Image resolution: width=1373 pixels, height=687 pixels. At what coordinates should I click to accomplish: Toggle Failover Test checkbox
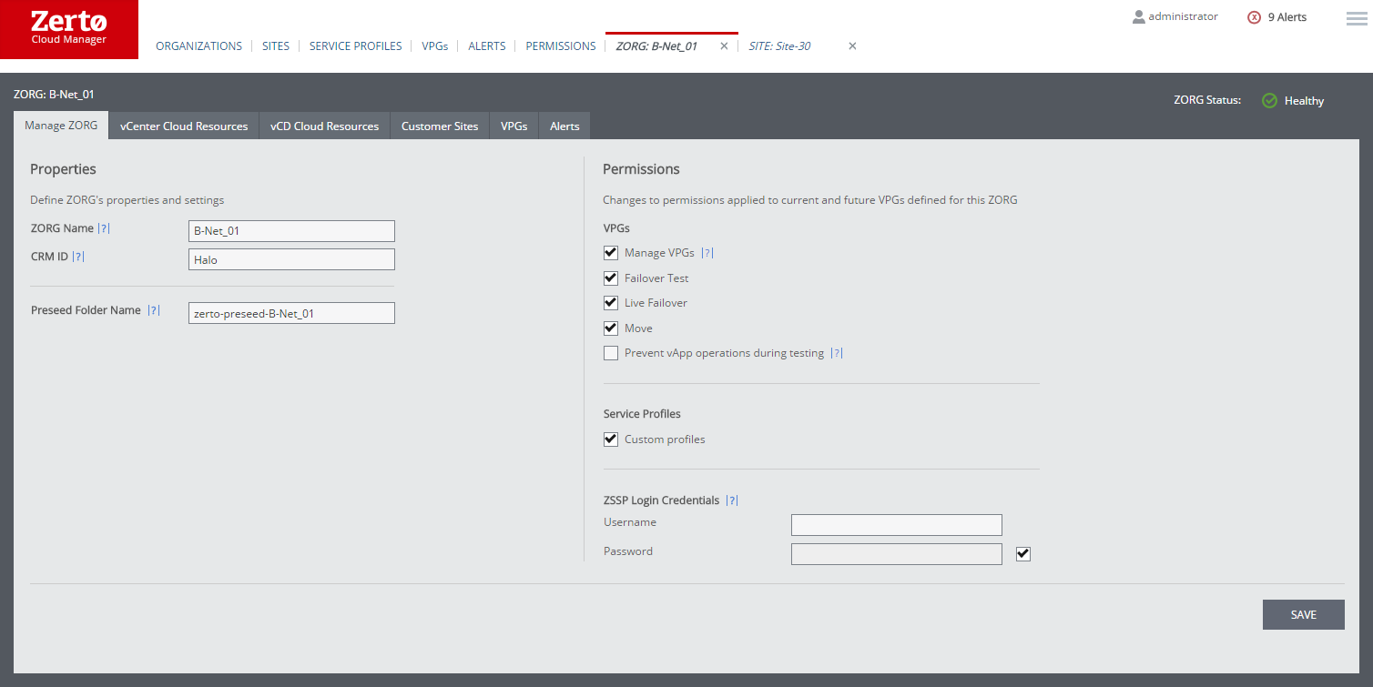pos(611,278)
